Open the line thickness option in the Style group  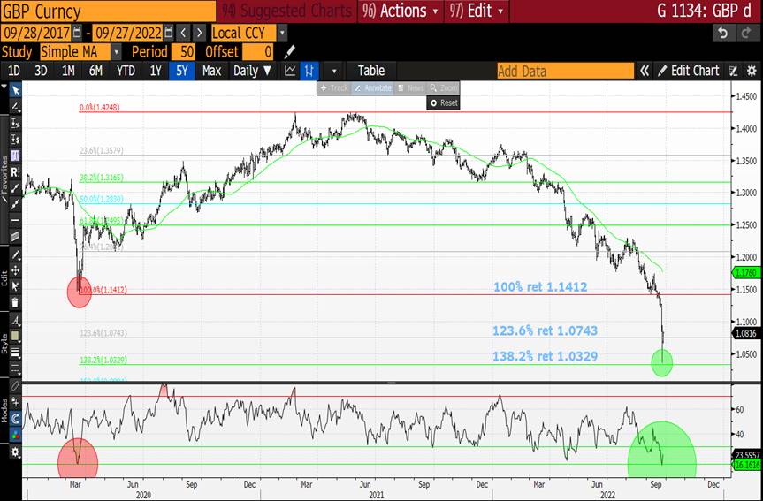(x=16, y=353)
